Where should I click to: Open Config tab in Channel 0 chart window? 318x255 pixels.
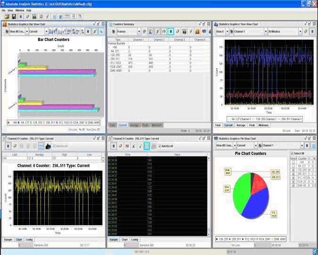point(29,240)
